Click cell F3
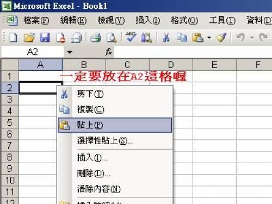This screenshot has width=272, height=204. click(x=254, y=100)
